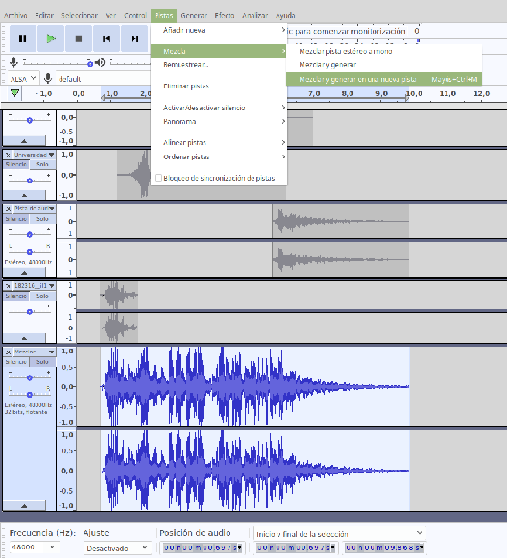Screen dimensions: 507x558
Task: Choose Mezclar y generar en una nueva pista
Action: (384, 79)
